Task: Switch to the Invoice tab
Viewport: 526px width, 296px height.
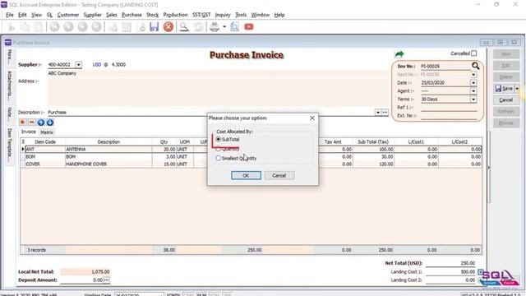Action: (29, 132)
